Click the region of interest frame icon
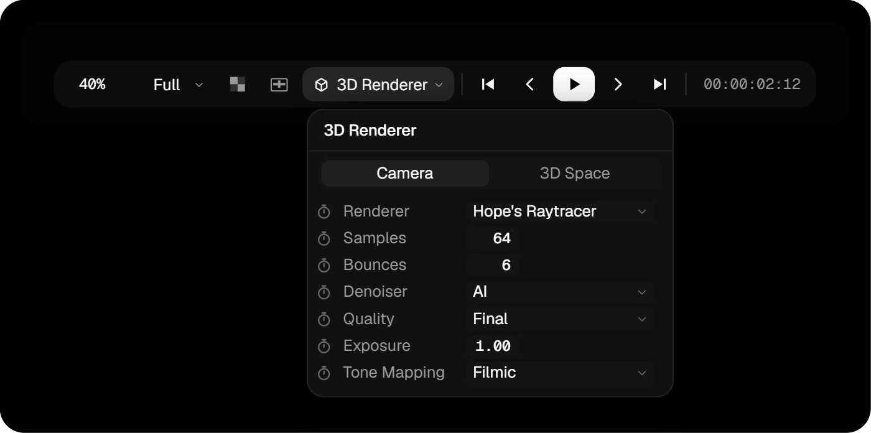Image resolution: width=871 pixels, height=433 pixels. coord(279,85)
